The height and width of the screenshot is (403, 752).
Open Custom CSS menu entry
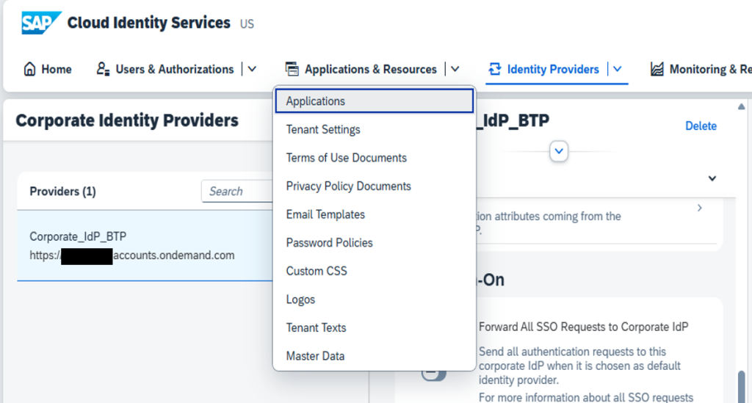[x=316, y=271]
